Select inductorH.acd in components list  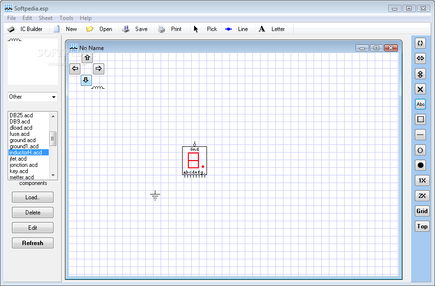coord(29,153)
